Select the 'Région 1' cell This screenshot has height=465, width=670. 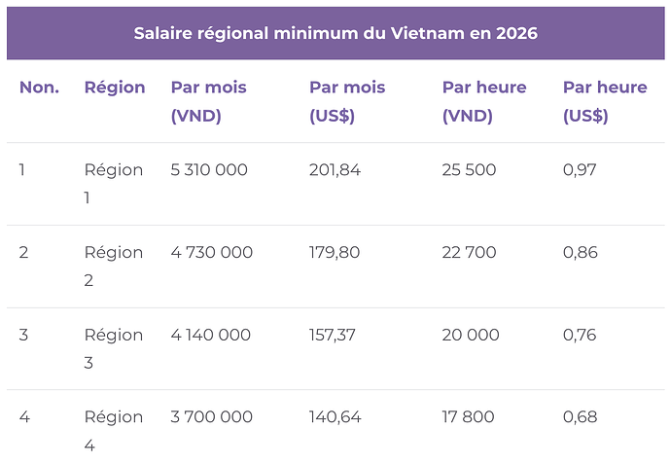[113, 184]
